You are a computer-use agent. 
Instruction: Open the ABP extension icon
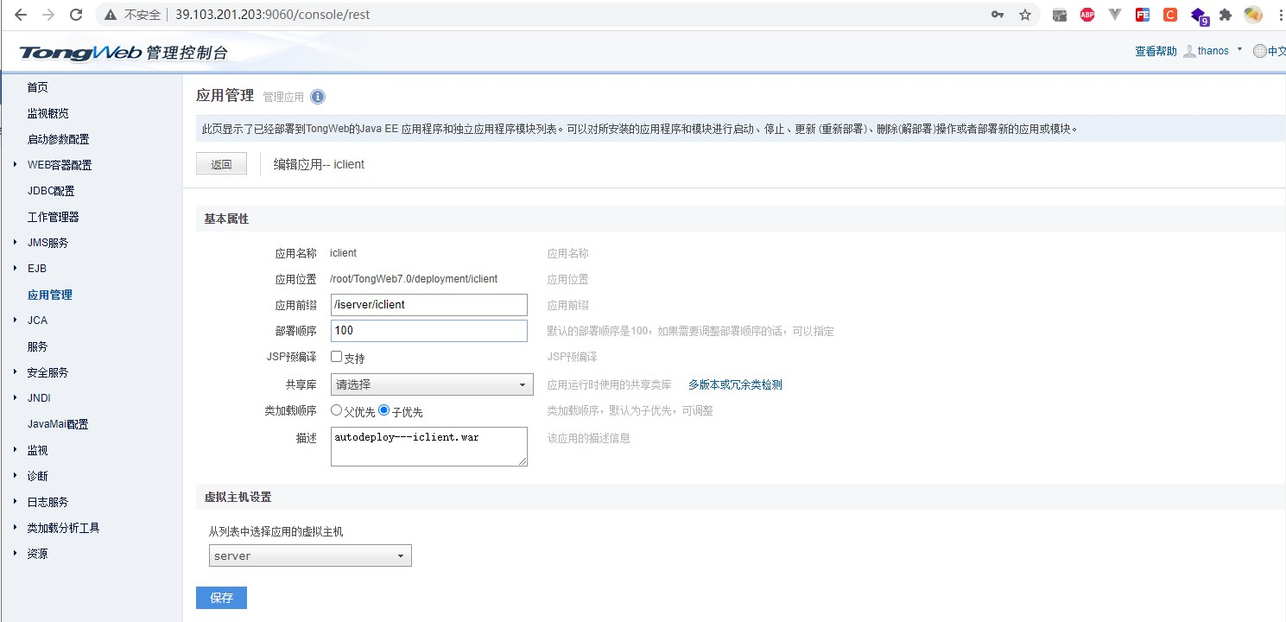click(x=1087, y=15)
